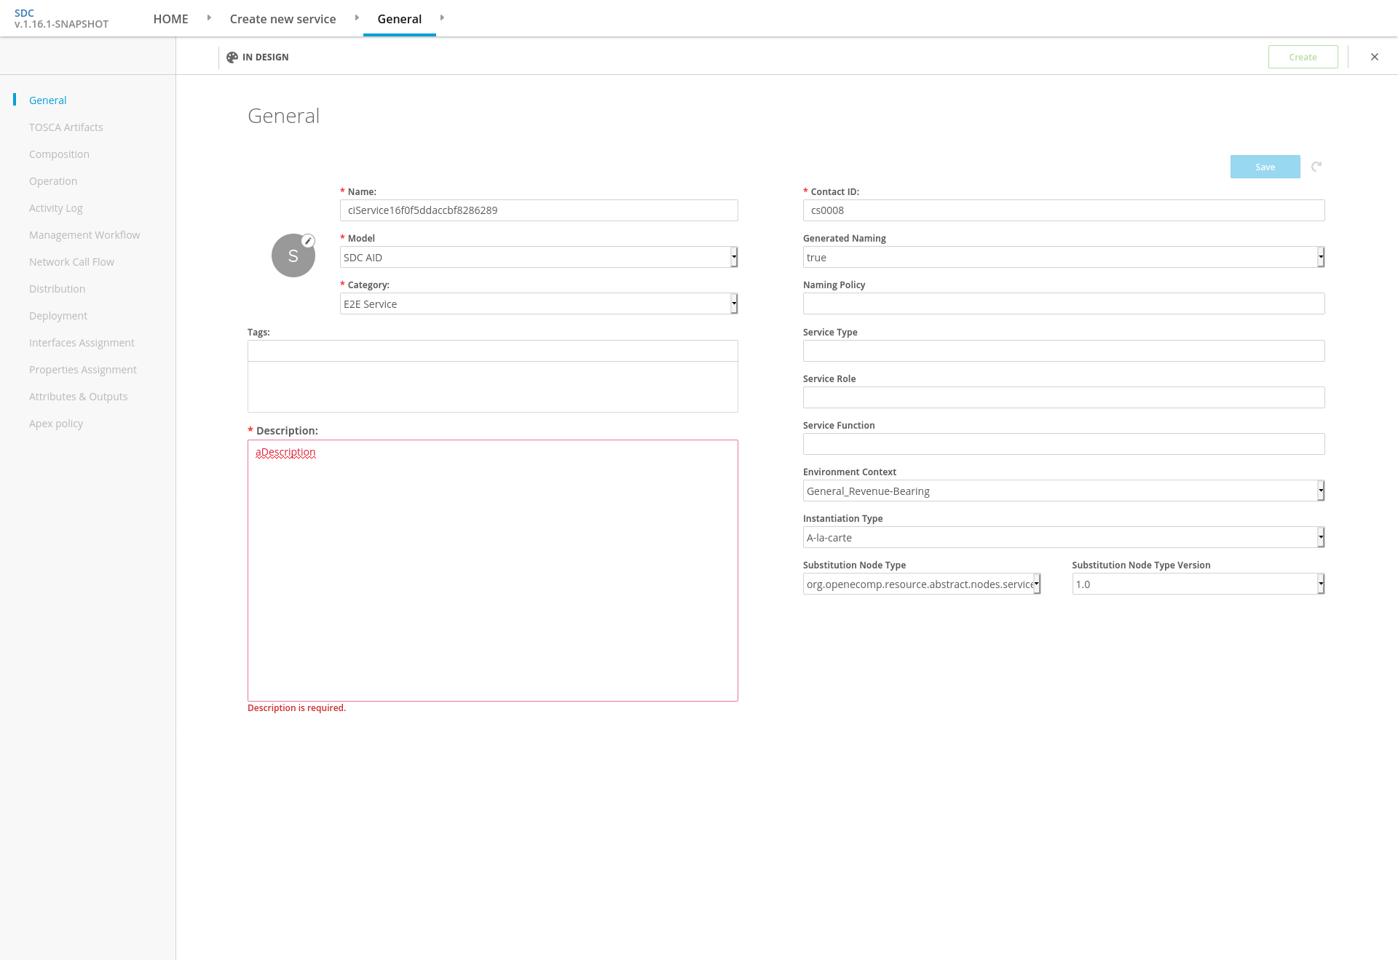Click the IN DESIGN palette status icon
1398x960 pixels.
pos(232,57)
